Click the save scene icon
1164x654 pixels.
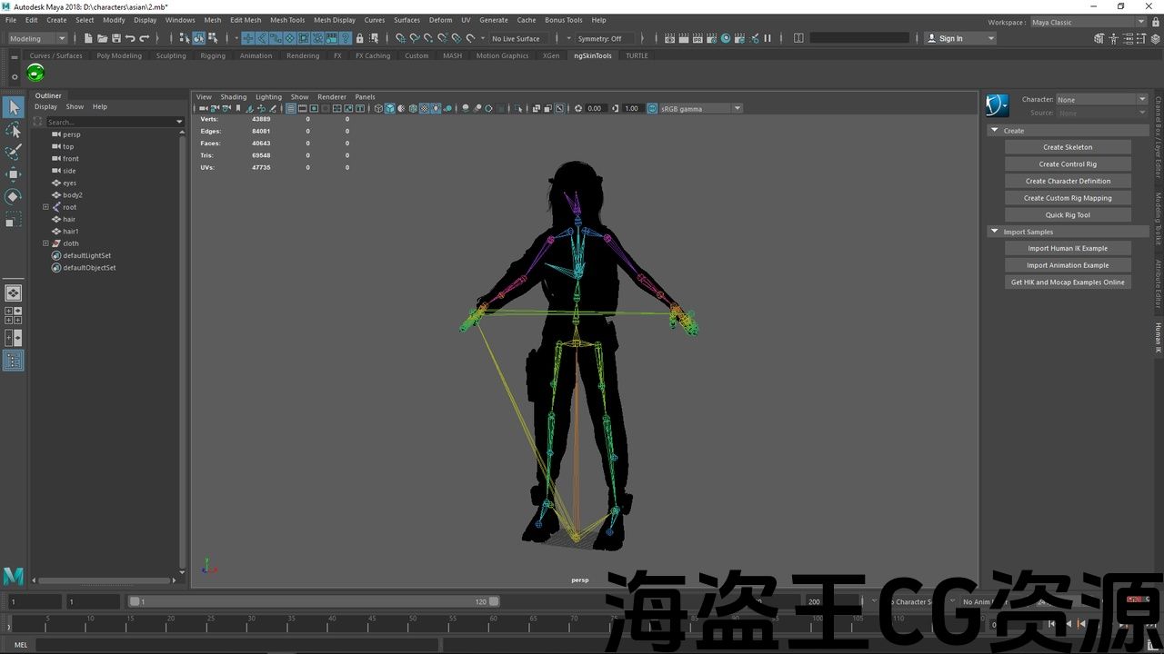(115, 38)
